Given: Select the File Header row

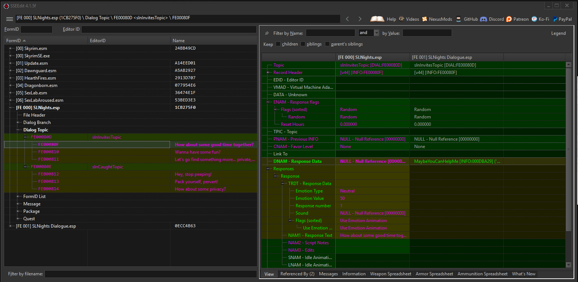Looking at the screenshot, I should coord(130,115).
